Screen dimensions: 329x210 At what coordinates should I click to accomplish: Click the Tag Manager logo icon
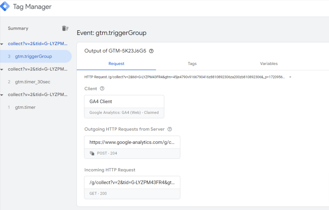click(5, 6)
